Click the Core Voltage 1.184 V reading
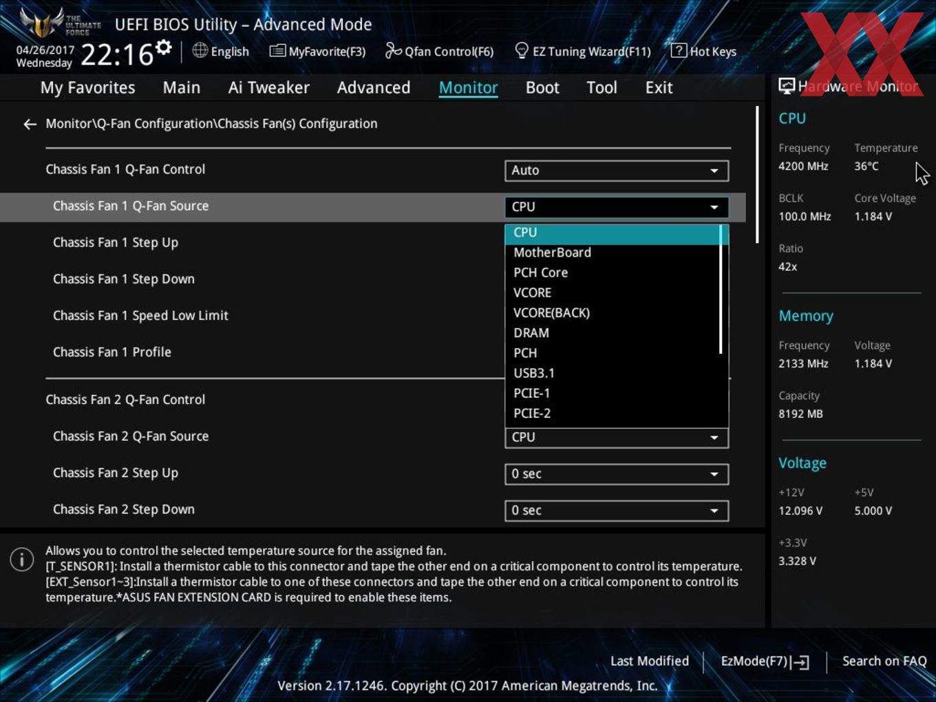936x702 pixels. click(873, 216)
